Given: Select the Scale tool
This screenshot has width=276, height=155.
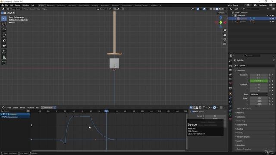Looking at the screenshot, I should pos(4,40).
